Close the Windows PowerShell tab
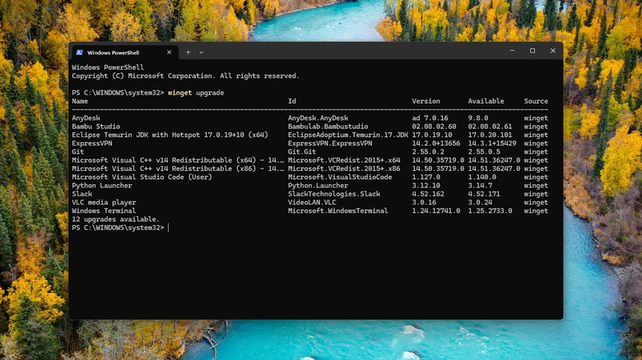Viewport: 642px width, 360px height. (x=169, y=53)
